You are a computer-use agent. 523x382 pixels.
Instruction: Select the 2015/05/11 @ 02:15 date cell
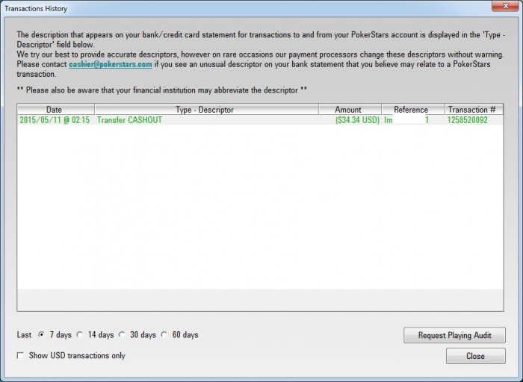pos(55,120)
